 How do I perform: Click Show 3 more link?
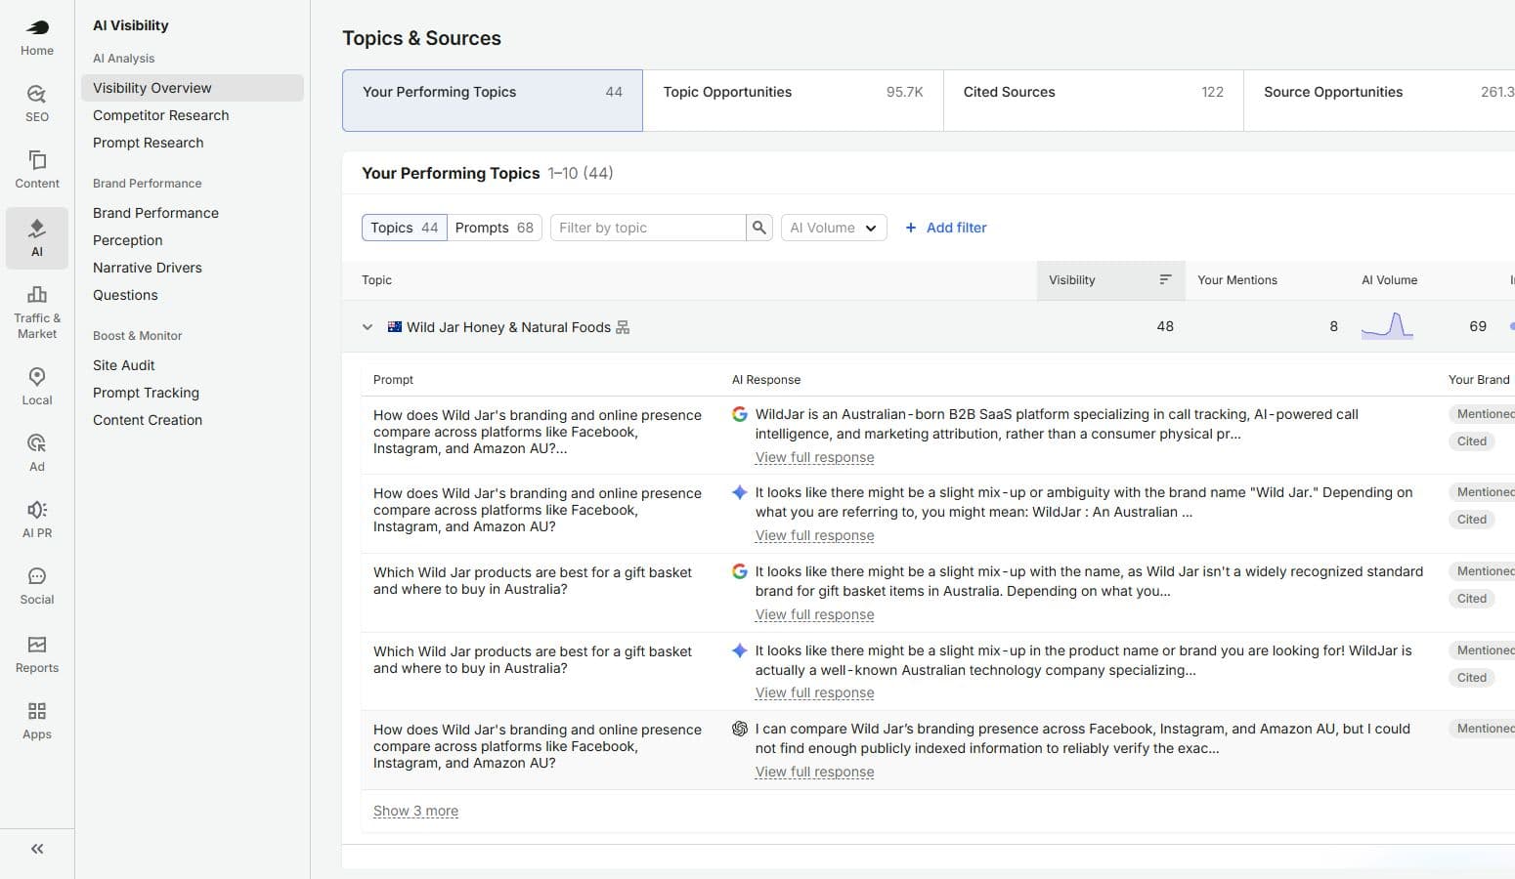click(x=415, y=811)
